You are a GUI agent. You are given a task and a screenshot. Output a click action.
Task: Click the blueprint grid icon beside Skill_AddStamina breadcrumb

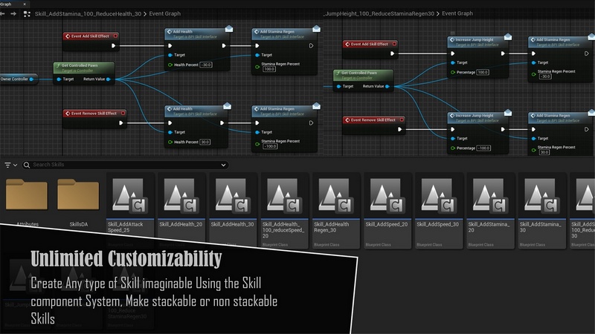pyautogui.click(x=27, y=13)
